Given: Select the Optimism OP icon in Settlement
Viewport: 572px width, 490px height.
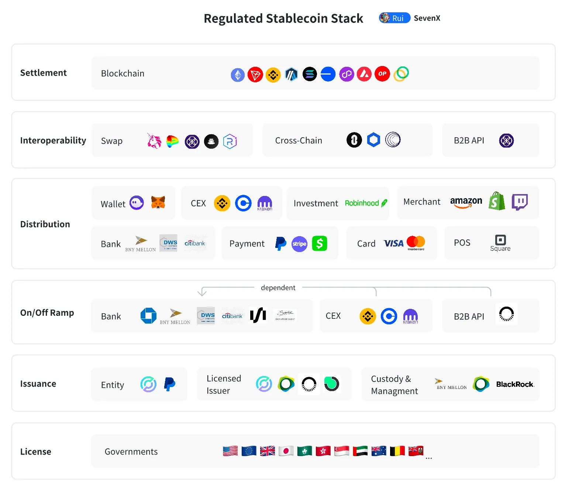Looking at the screenshot, I should [382, 74].
